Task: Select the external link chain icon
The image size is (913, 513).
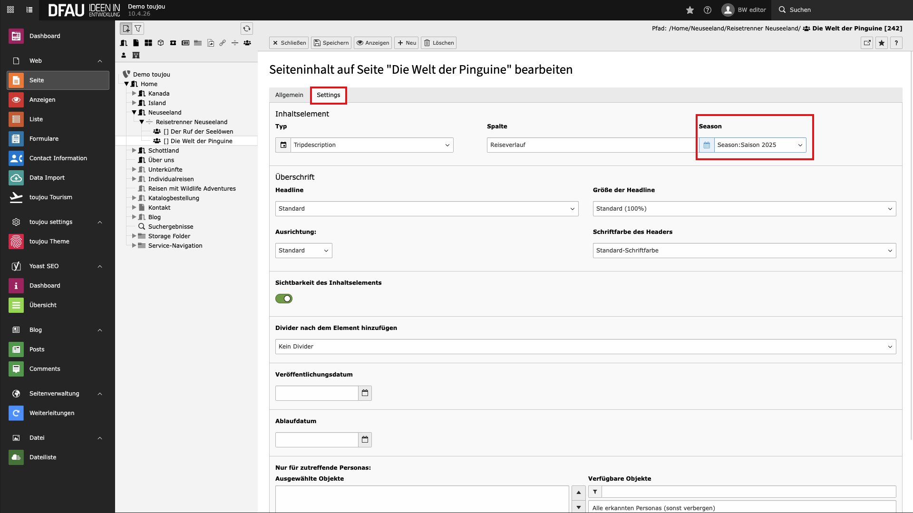Action: [x=223, y=43]
